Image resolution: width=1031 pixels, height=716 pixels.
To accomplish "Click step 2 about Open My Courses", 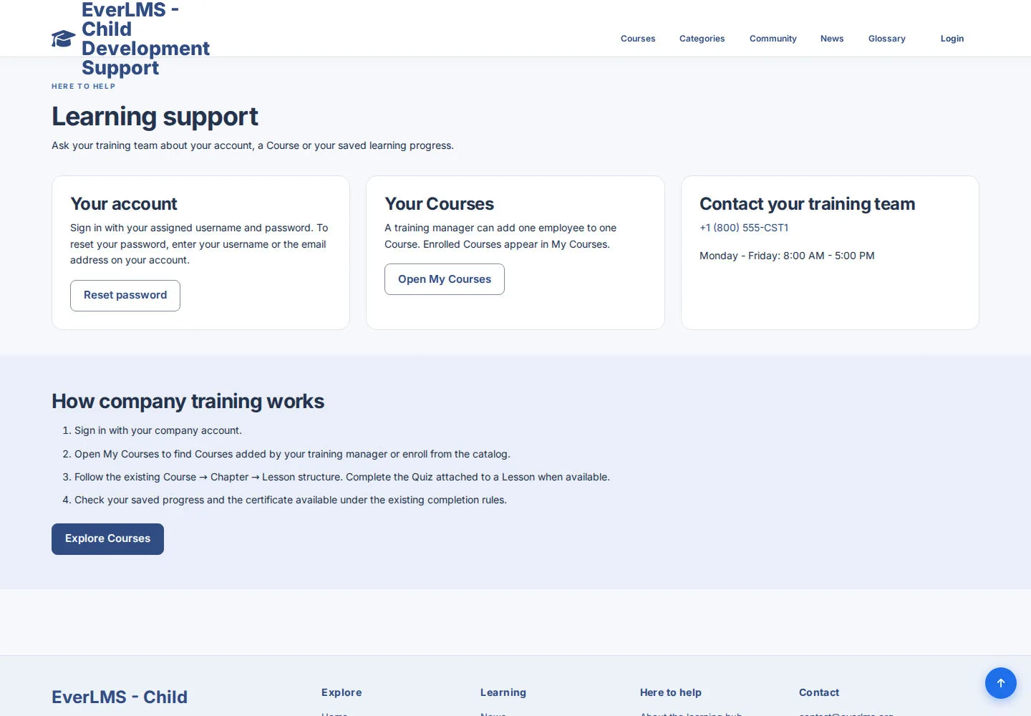I will pos(292,454).
